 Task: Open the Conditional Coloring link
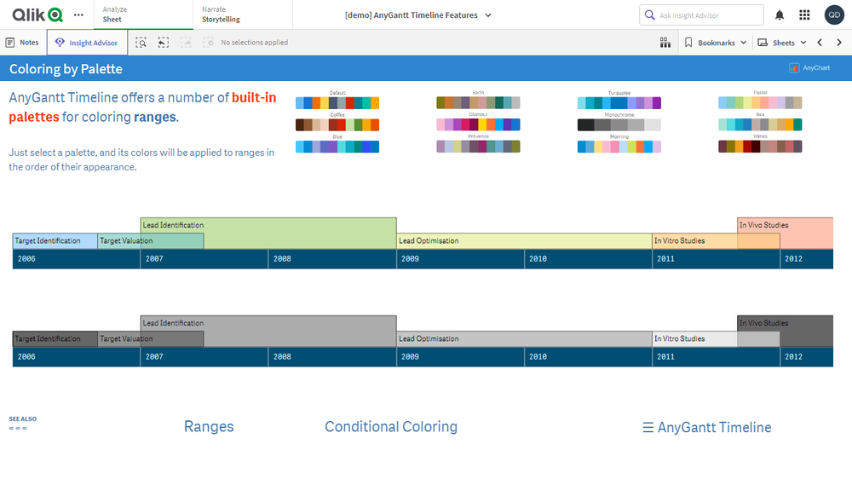(x=391, y=427)
